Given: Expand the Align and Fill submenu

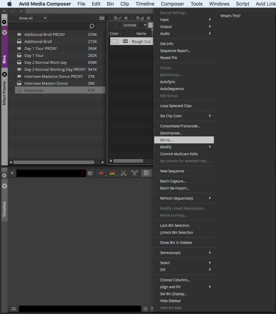Looking at the screenshot, I should [184, 287].
